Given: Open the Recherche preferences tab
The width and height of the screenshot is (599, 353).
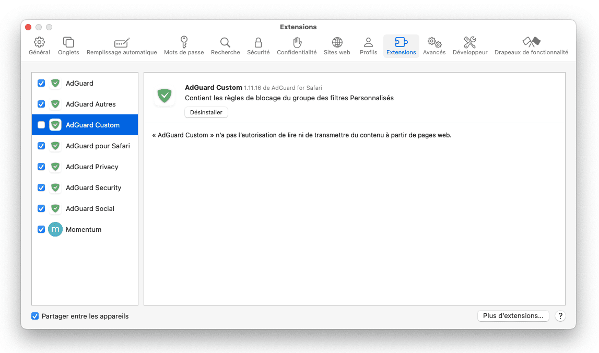Looking at the screenshot, I should click(x=226, y=46).
